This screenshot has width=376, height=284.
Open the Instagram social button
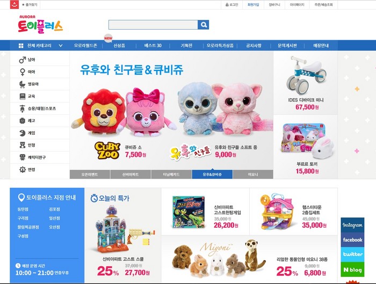point(352,225)
